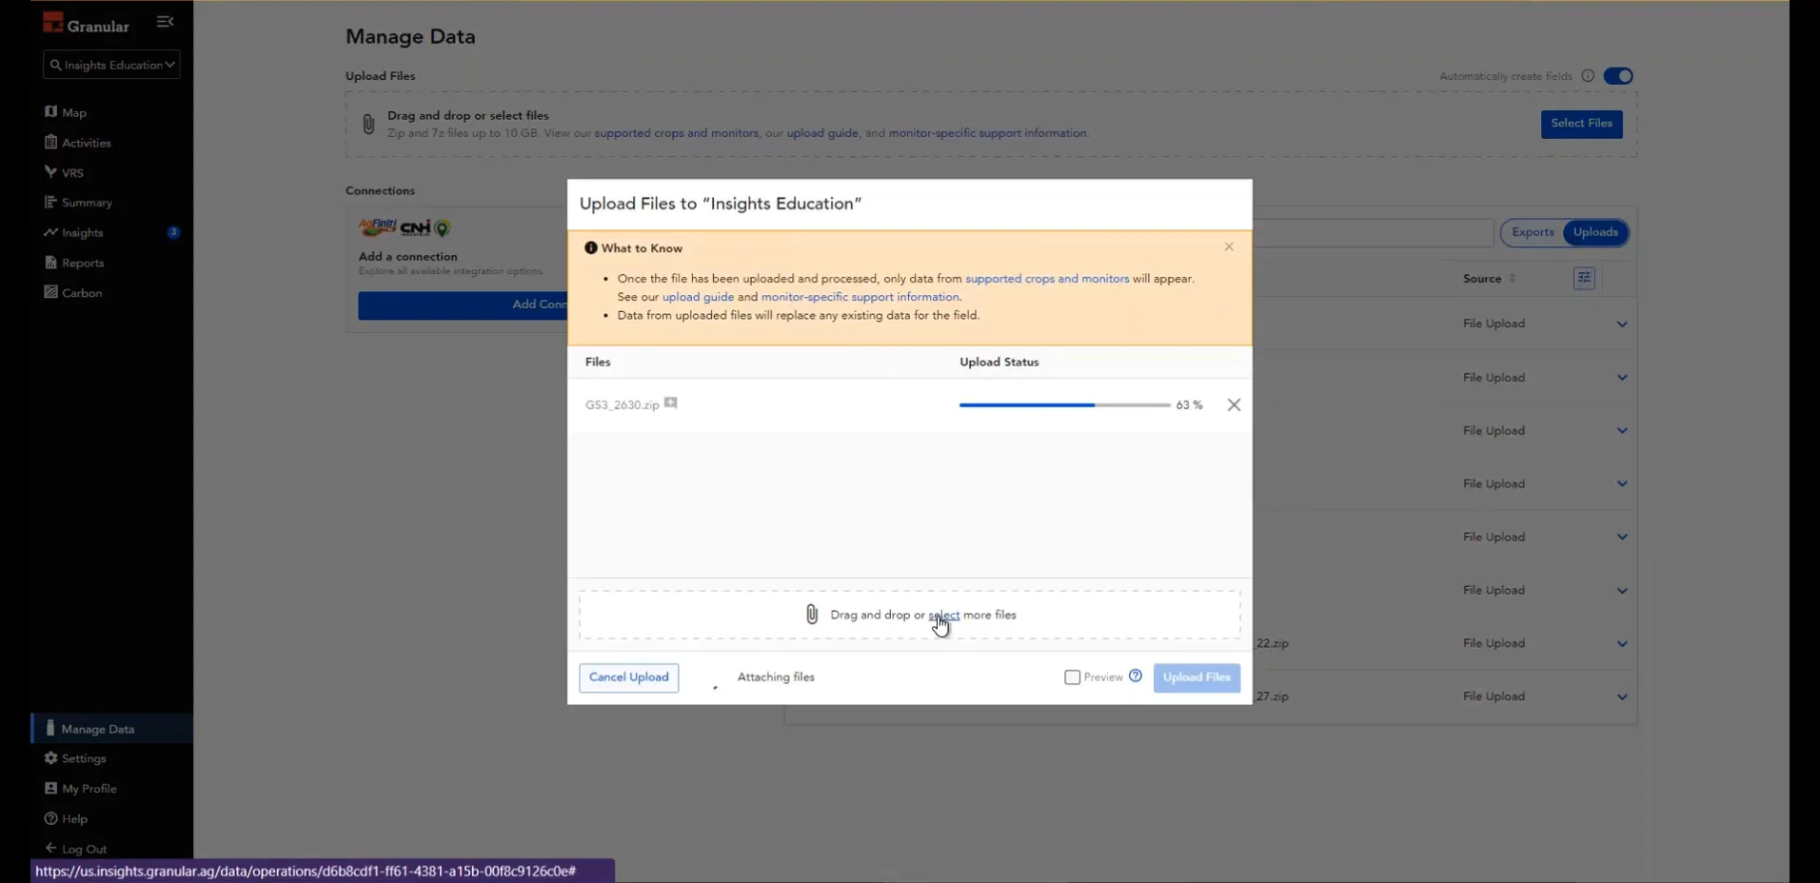The height and width of the screenshot is (883, 1820).
Task: Click the Cancel Upload button
Action: click(x=629, y=677)
